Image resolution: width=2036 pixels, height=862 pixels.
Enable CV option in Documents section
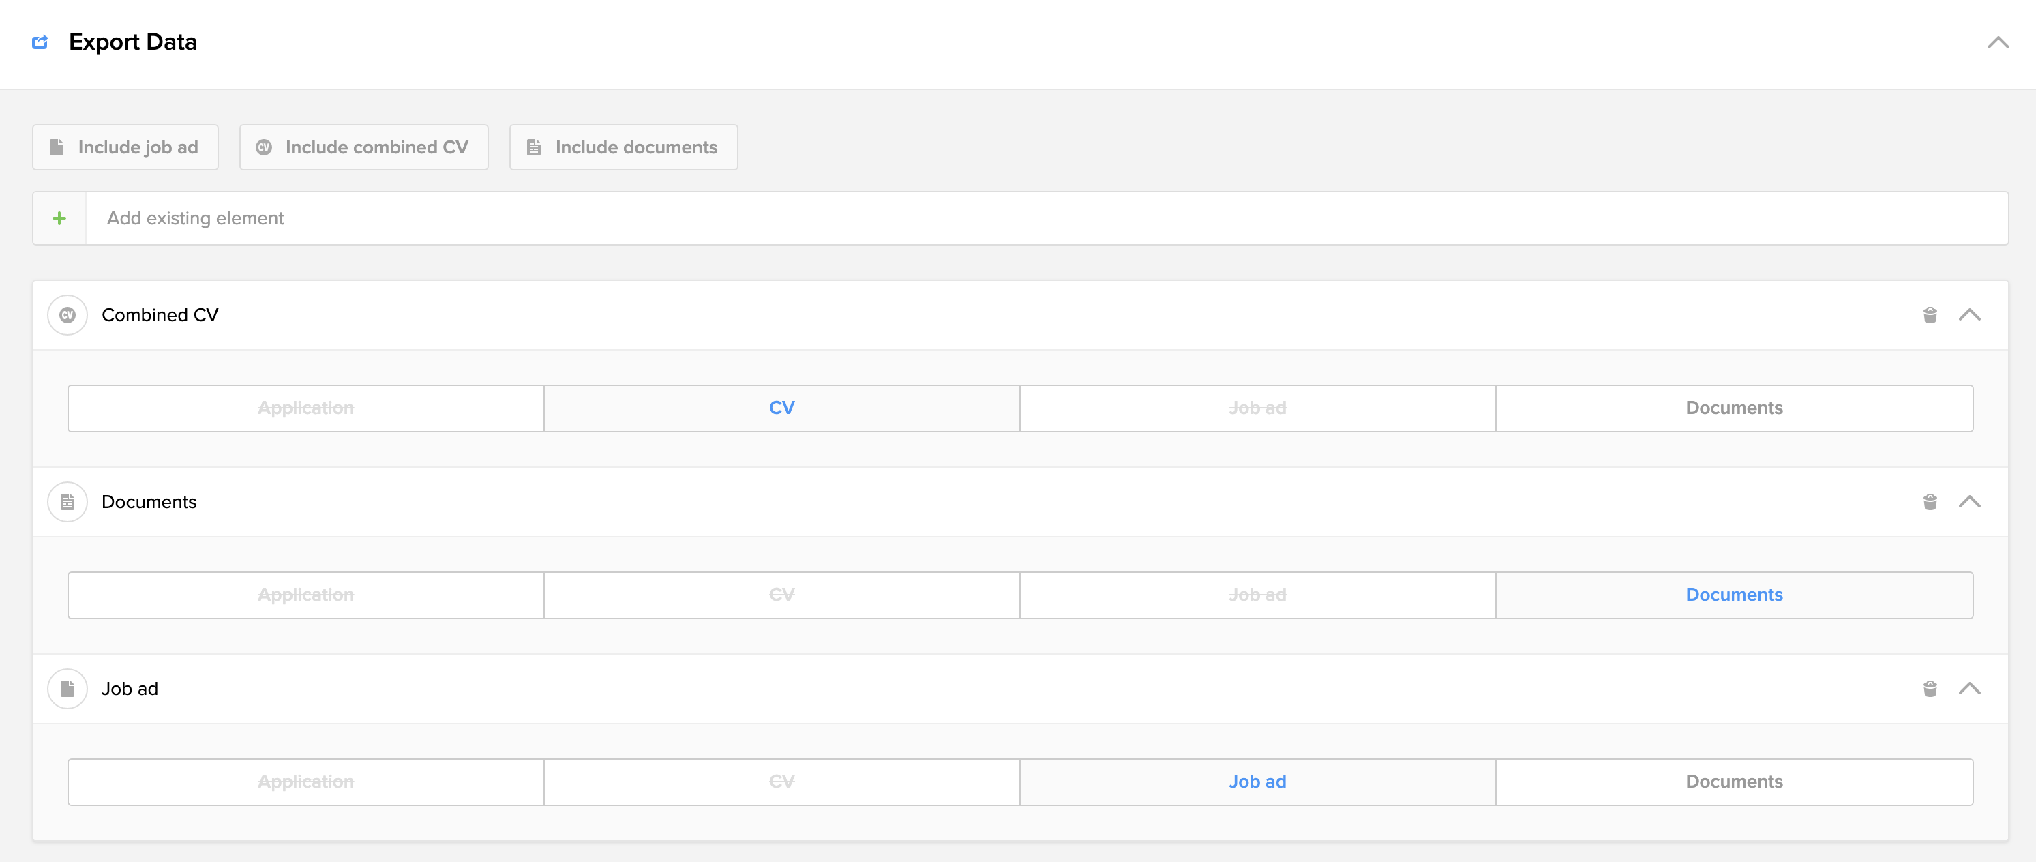click(781, 595)
